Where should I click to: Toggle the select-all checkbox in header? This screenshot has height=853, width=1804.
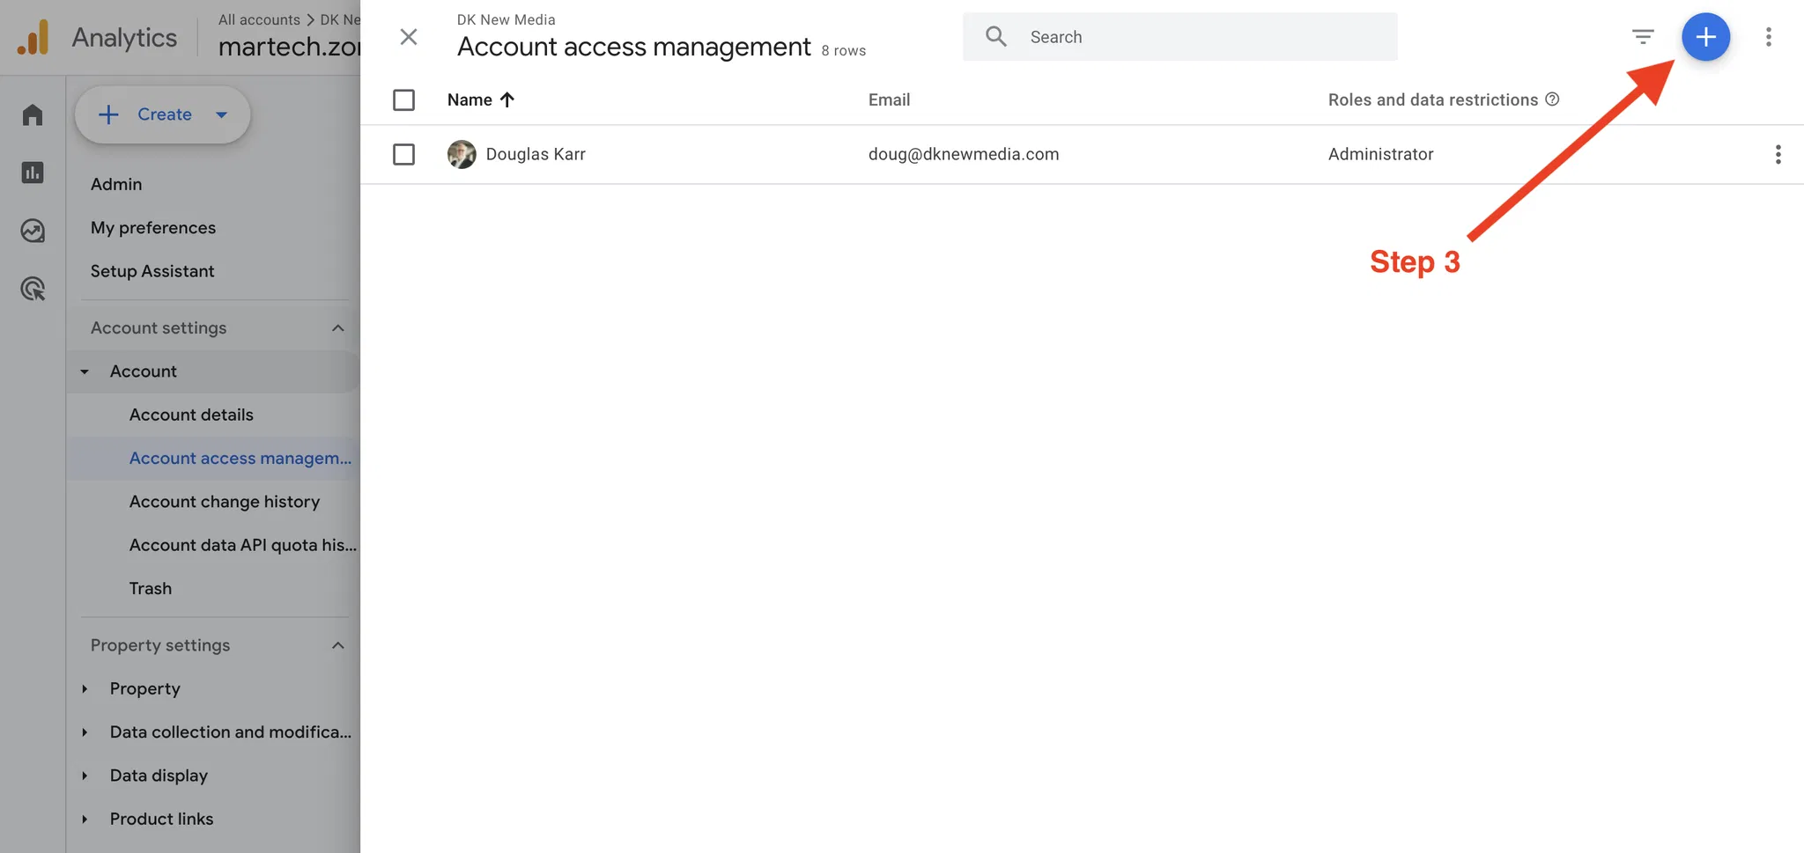pyautogui.click(x=403, y=100)
